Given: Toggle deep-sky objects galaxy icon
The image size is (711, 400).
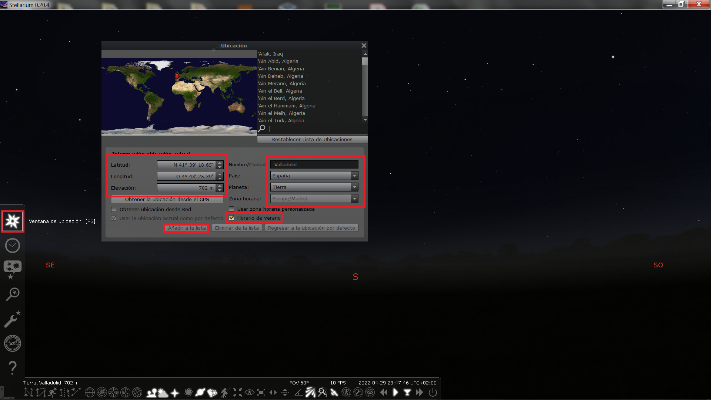Looking at the screenshot, I should click(188, 392).
